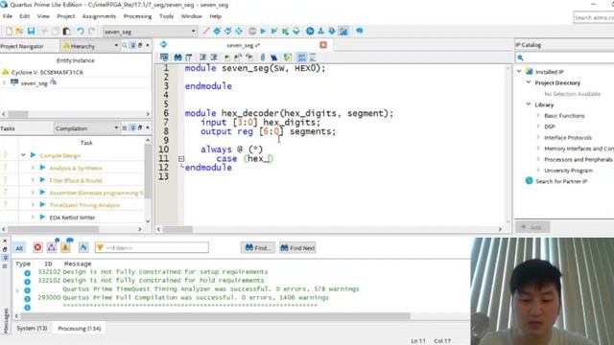Click the Stop Processing icon

[x=252, y=31]
